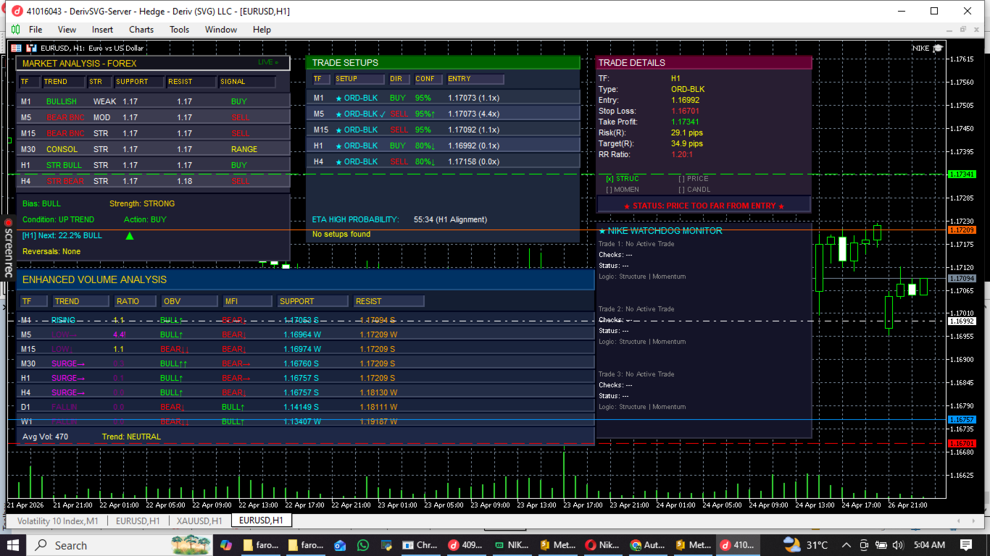990x556 pixels.
Task: Click the red 1.16701 stop loss price label
Action: pyautogui.click(x=962, y=443)
